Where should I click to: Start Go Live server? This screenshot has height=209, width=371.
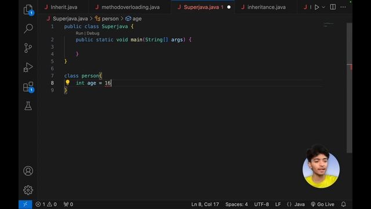[x=322, y=204]
